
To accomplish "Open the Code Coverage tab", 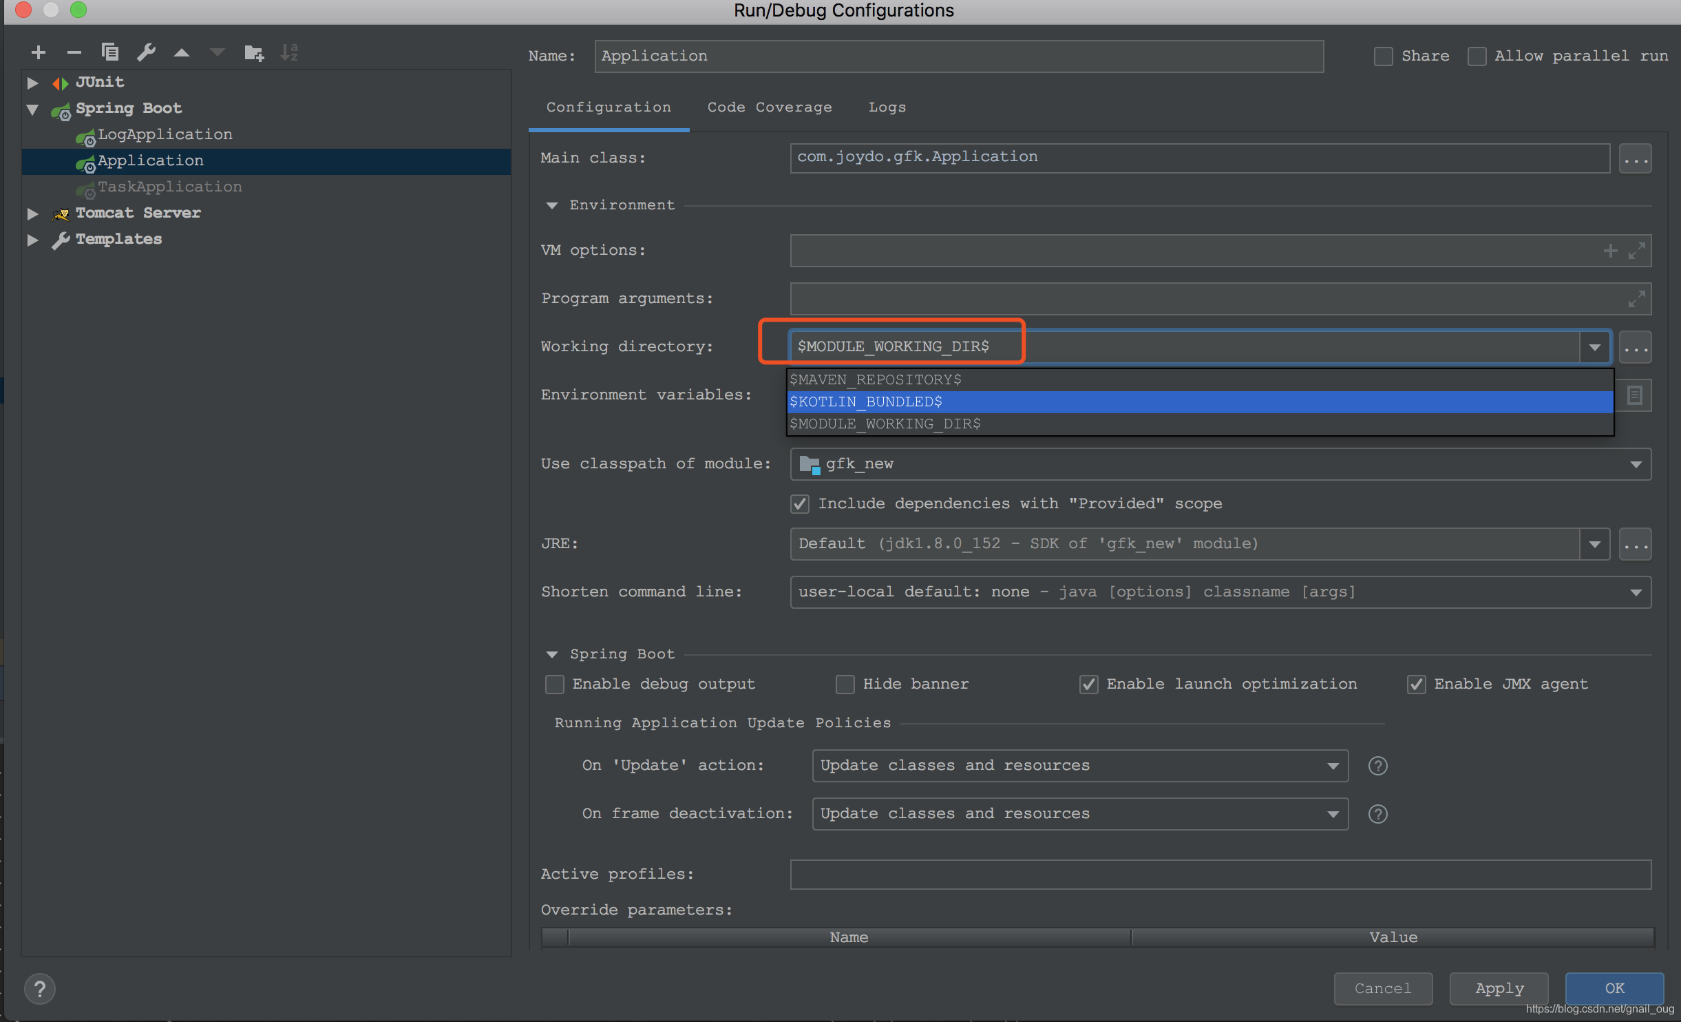I will coord(768,107).
